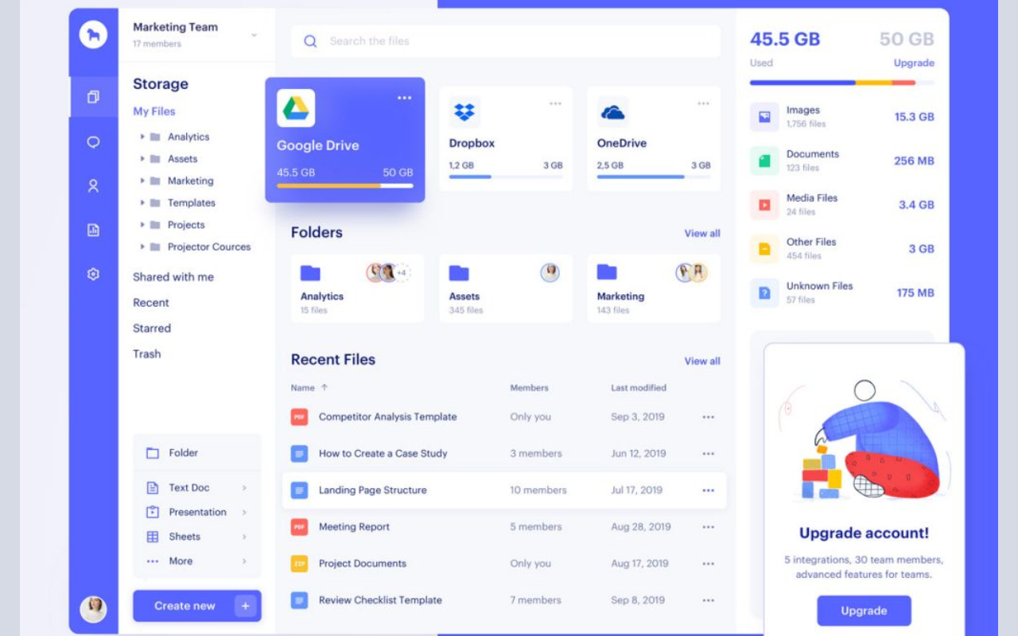Open the Marketing Team dropdown
Viewport: 1018px width, 636px height.
click(x=254, y=35)
